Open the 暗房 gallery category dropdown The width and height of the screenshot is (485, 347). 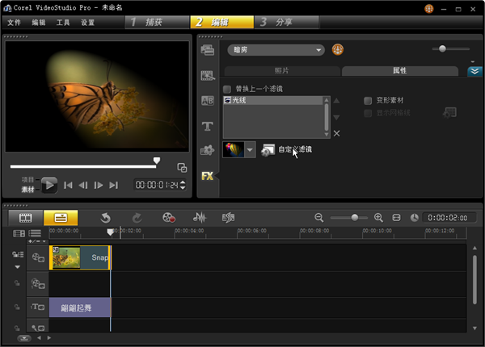[x=275, y=50]
